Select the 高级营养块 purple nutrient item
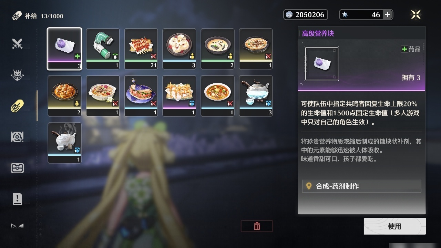Screen dimensions: 441x248 pos(64,49)
